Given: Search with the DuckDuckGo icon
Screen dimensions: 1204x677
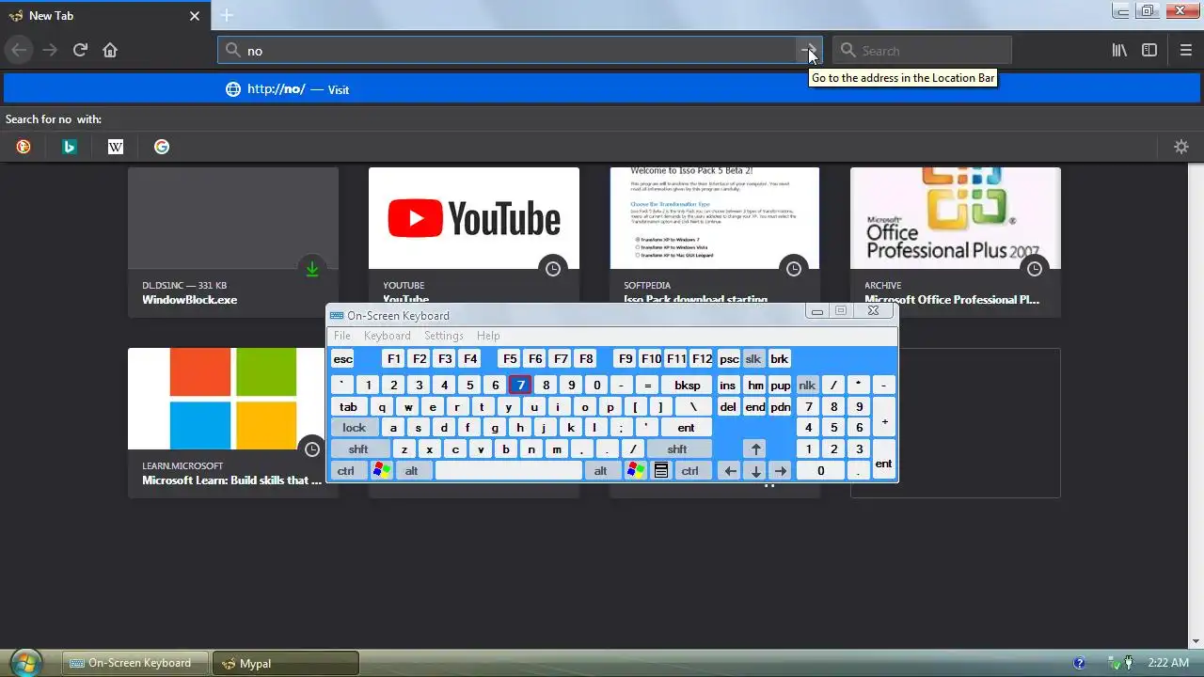Looking at the screenshot, I should tap(24, 147).
